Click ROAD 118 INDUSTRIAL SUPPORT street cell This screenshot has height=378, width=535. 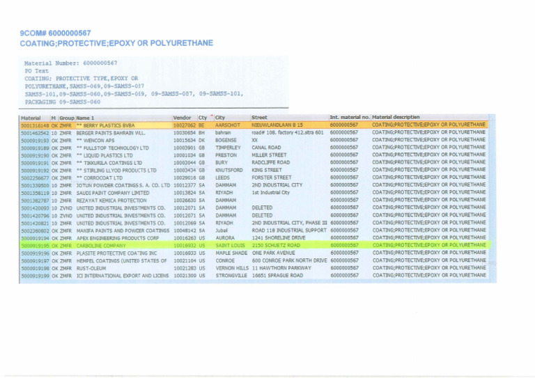click(289, 230)
